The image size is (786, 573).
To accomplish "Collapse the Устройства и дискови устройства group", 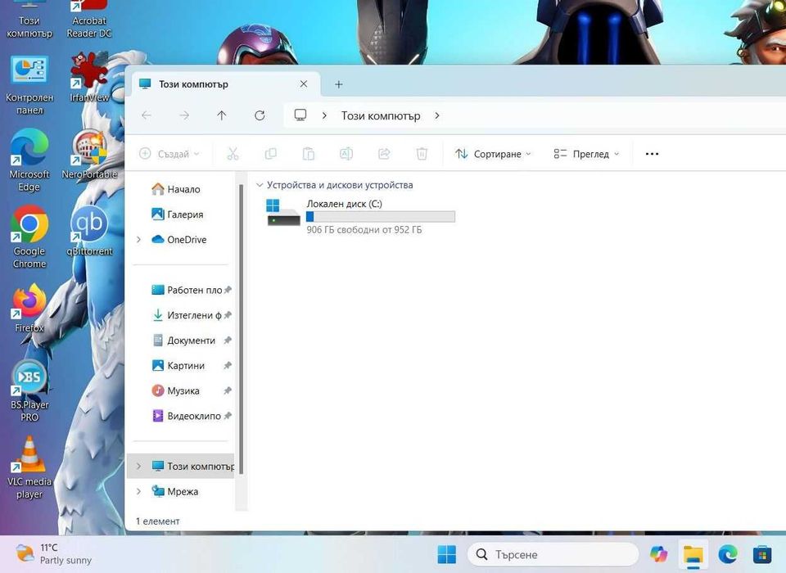I will click(260, 185).
